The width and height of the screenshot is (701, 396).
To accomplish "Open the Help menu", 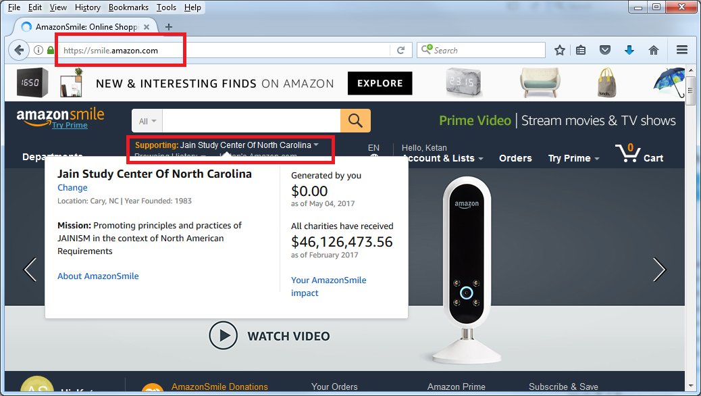I will tap(192, 7).
